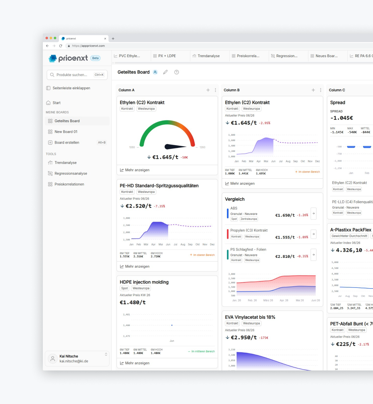Open Column A three-dot options menu
The width and height of the screenshot is (373, 404).
pos(215,90)
